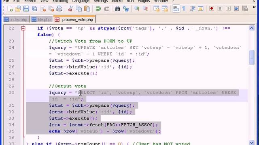Click line number 30 in the margin
The image size is (259, 145).
click(11, 93)
